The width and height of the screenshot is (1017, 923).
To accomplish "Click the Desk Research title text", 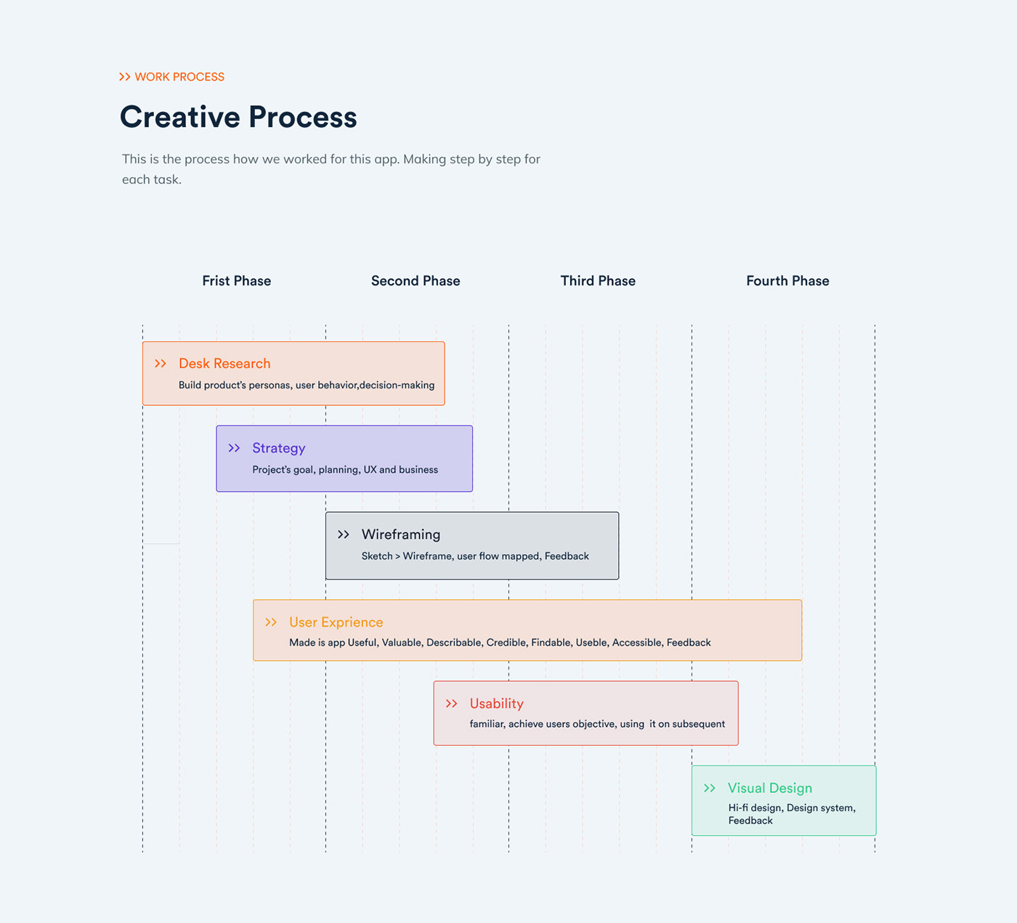I will [224, 364].
